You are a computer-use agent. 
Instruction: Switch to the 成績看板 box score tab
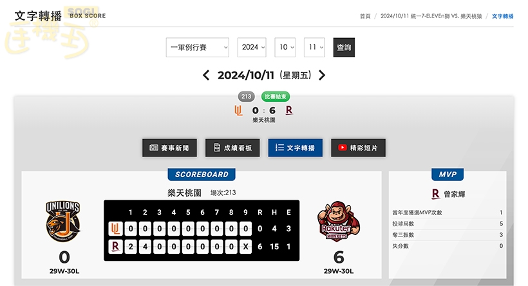coord(232,148)
